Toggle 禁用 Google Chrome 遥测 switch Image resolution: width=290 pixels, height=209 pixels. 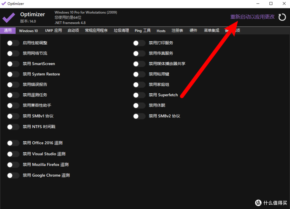click(x=13, y=175)
